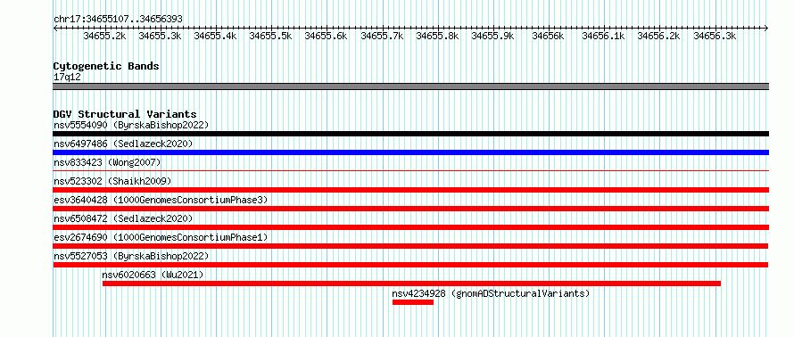Select the nsv523302 Shaikh2009 red bar

410,190
